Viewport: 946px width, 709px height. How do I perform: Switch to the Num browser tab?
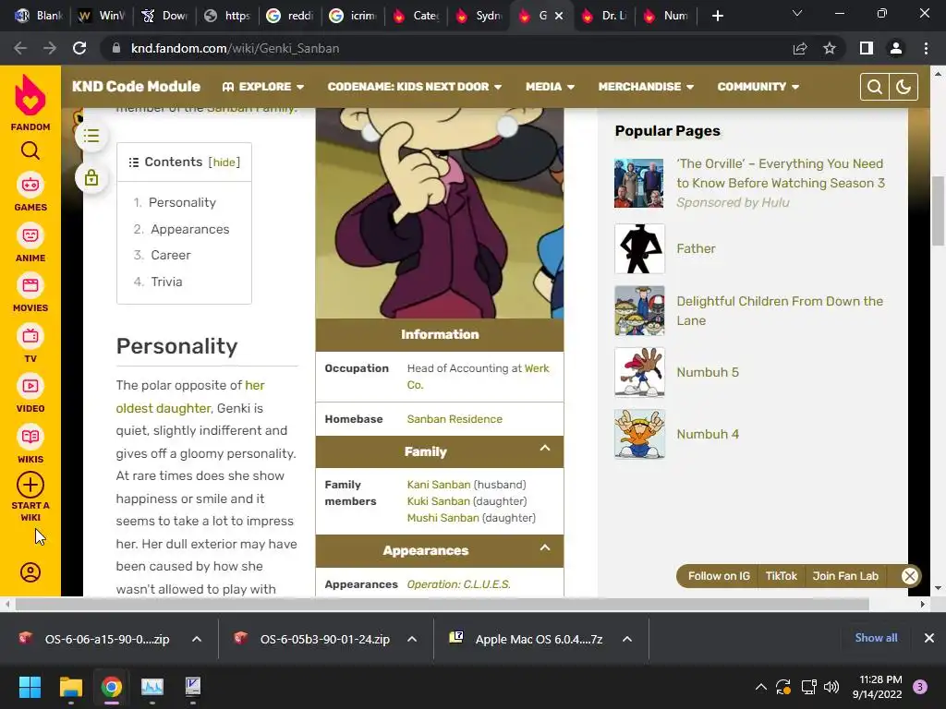[x=667, y=16]
